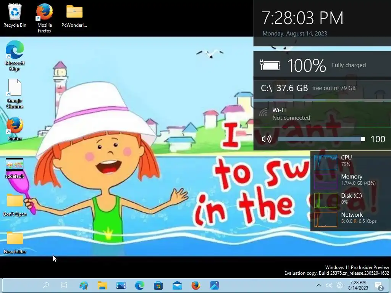Click the CPU usage graph
Image resolution: width=391 pixels, height=293 pixels.
point(325,162)
